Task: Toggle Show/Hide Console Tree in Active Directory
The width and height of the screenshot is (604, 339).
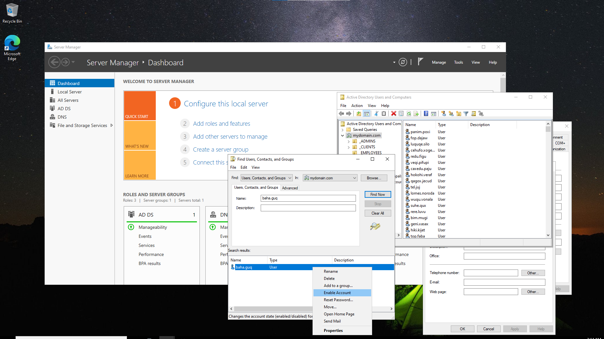Action: coord(366,113)
